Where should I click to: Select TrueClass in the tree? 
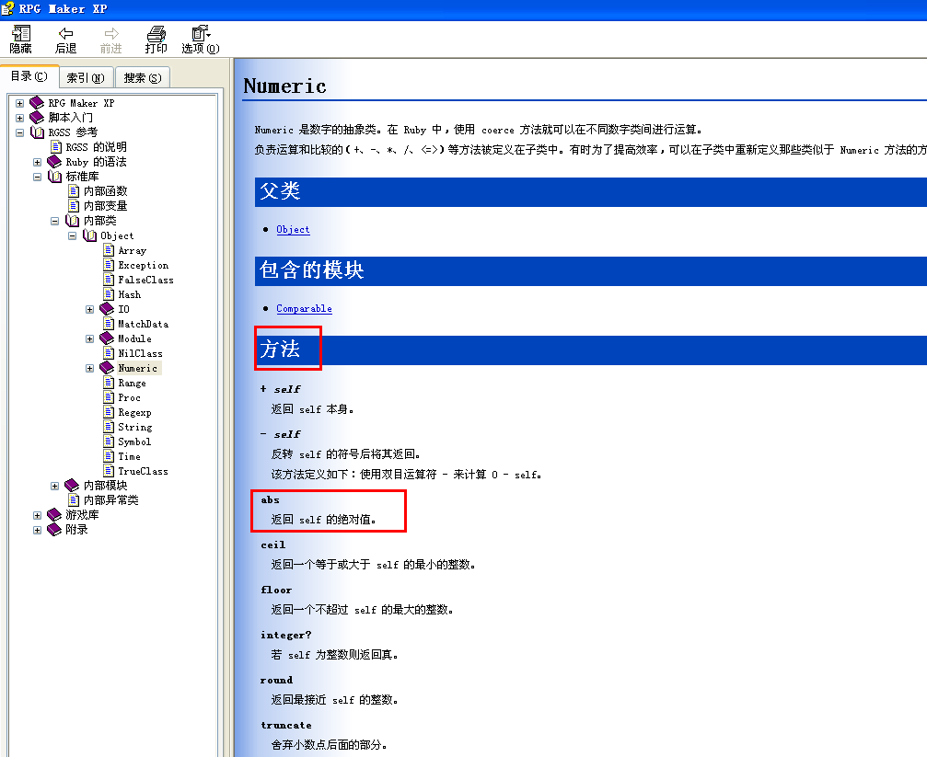point(143,471)
